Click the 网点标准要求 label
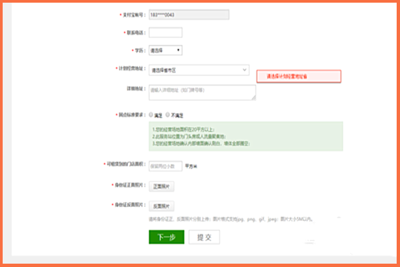The height and width of the screenshot is (267, 400). tap(131, 115)
